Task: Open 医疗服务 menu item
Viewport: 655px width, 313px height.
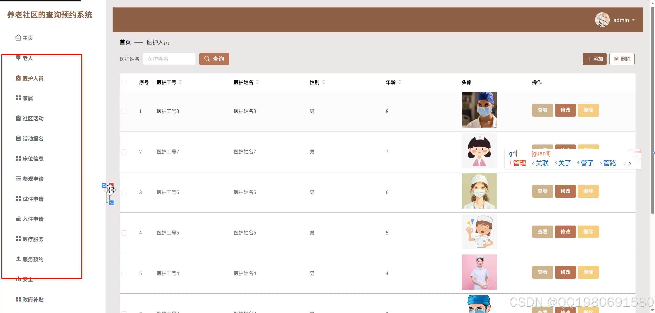Action: pyautogui.click(x=33, y=239)
